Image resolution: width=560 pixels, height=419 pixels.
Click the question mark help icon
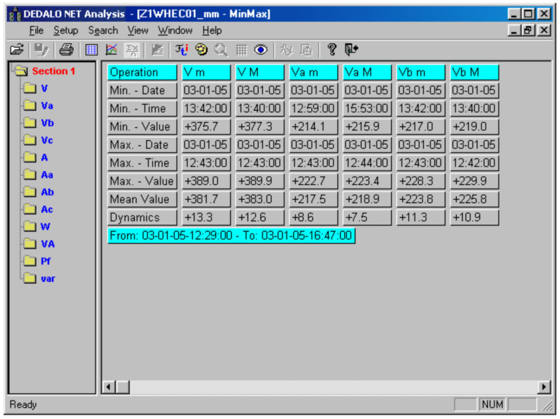(332, 49)
